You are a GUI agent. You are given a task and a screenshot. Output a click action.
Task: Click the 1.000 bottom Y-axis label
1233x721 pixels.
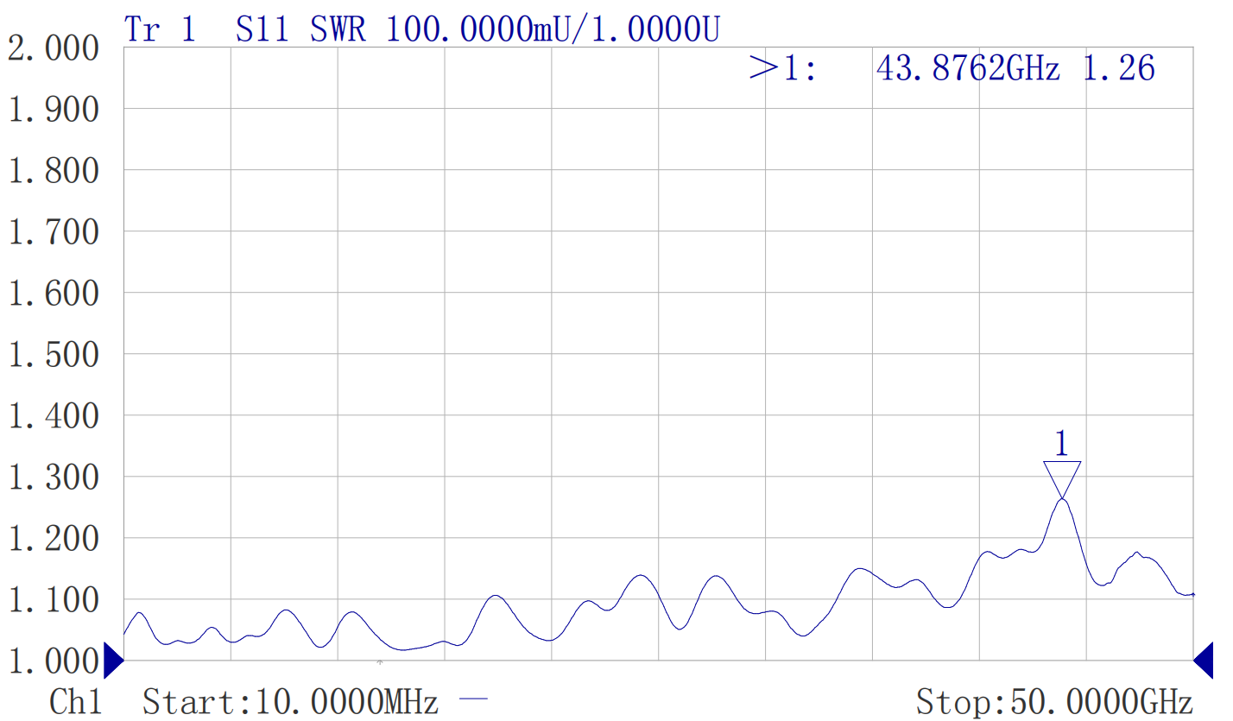[x=54, y=661]
